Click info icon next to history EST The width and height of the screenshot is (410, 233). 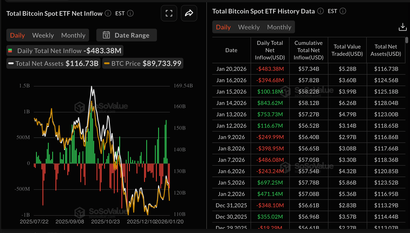click(343, 11)
